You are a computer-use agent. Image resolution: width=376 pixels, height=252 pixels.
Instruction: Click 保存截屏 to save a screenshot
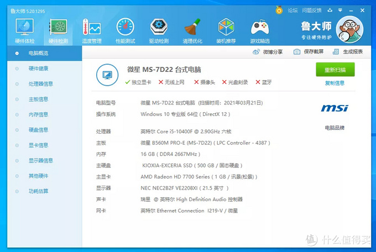(x=309, y=51)
